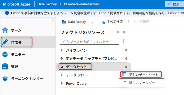The height and width of the screenshot is (95, 184).
Task: Expand all with the double-down chevron
Action: 118,32
